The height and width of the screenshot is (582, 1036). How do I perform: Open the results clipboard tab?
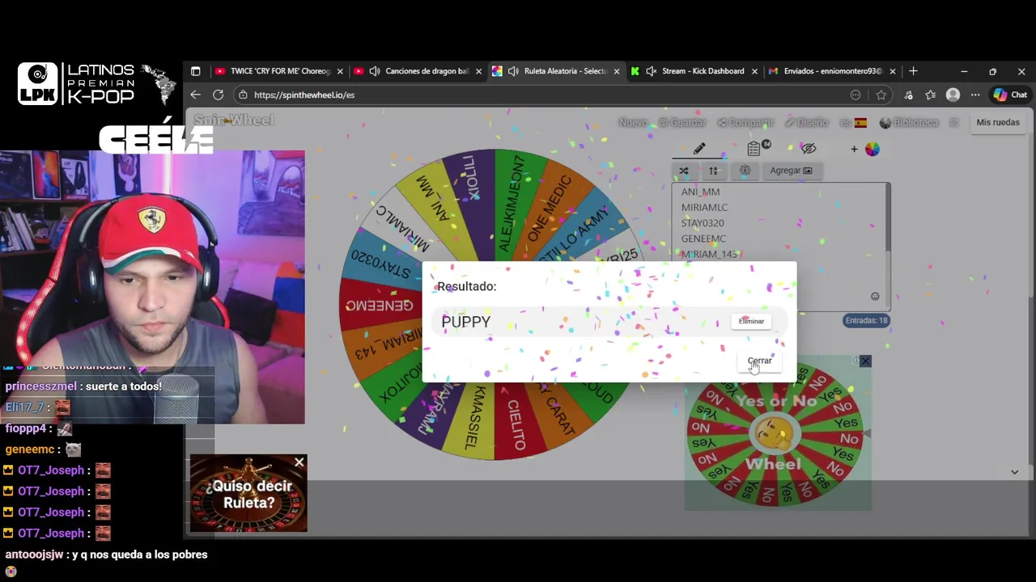point(754,149)
